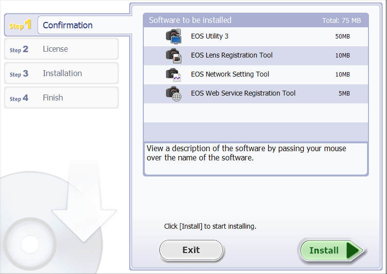
Task: Click the Total: 75 MB label
Action: click(x=341, y=21)
